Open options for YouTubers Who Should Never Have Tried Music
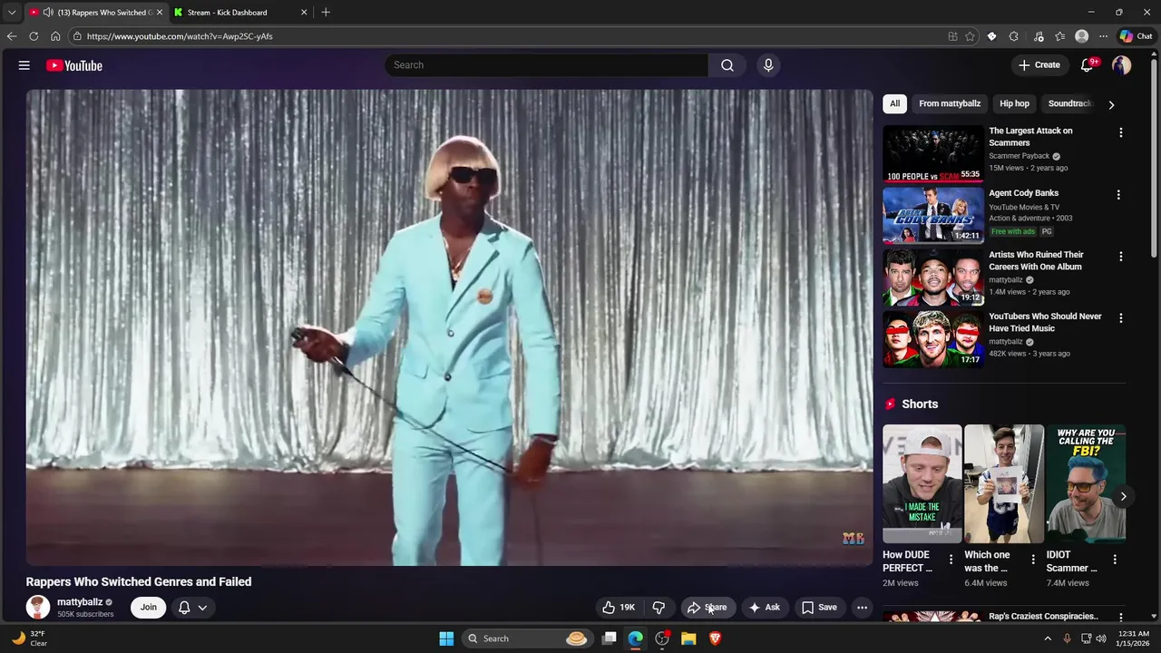The height and width of the screenshot is (653, 1161). pos(1121,318)
